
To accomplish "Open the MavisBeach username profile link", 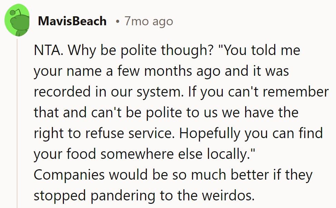I will [72, 21].
